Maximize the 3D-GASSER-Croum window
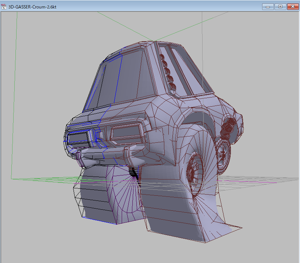The height and width of the screenshot is (263, 300). (280, 7)
